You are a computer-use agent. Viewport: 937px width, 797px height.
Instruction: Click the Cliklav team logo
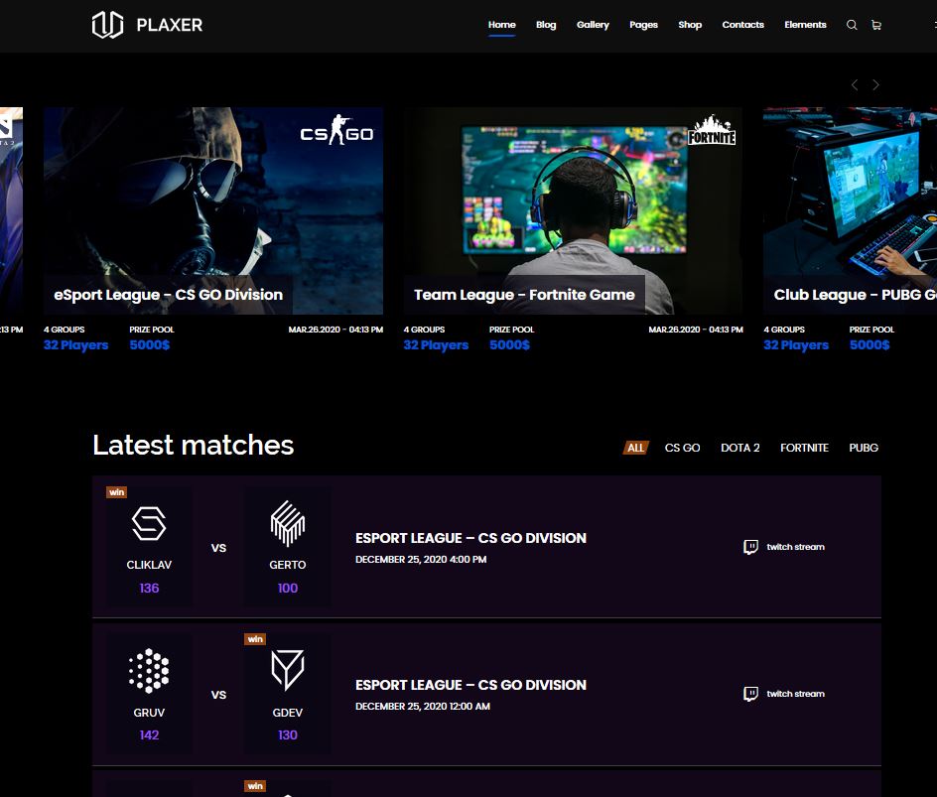[x=149, y=524]
